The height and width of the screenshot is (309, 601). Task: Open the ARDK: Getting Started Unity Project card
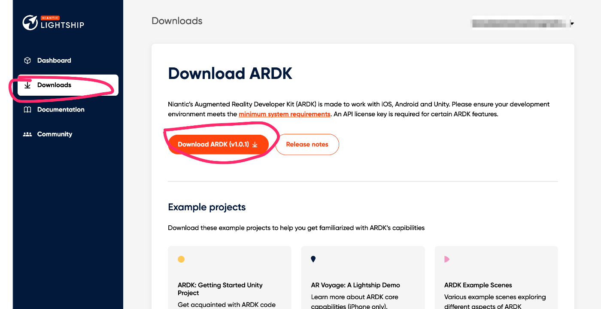coord(230,277)
